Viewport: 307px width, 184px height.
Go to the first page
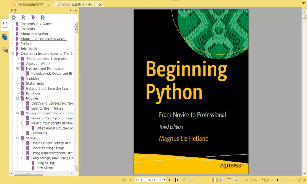click(x=124, y=180)
